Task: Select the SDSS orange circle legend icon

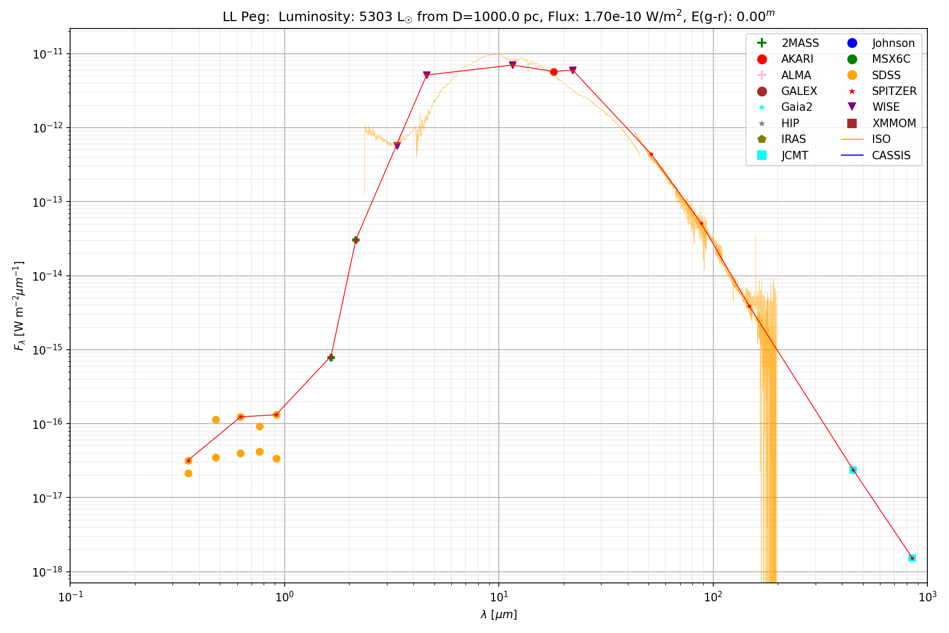Action: [852, 75]
